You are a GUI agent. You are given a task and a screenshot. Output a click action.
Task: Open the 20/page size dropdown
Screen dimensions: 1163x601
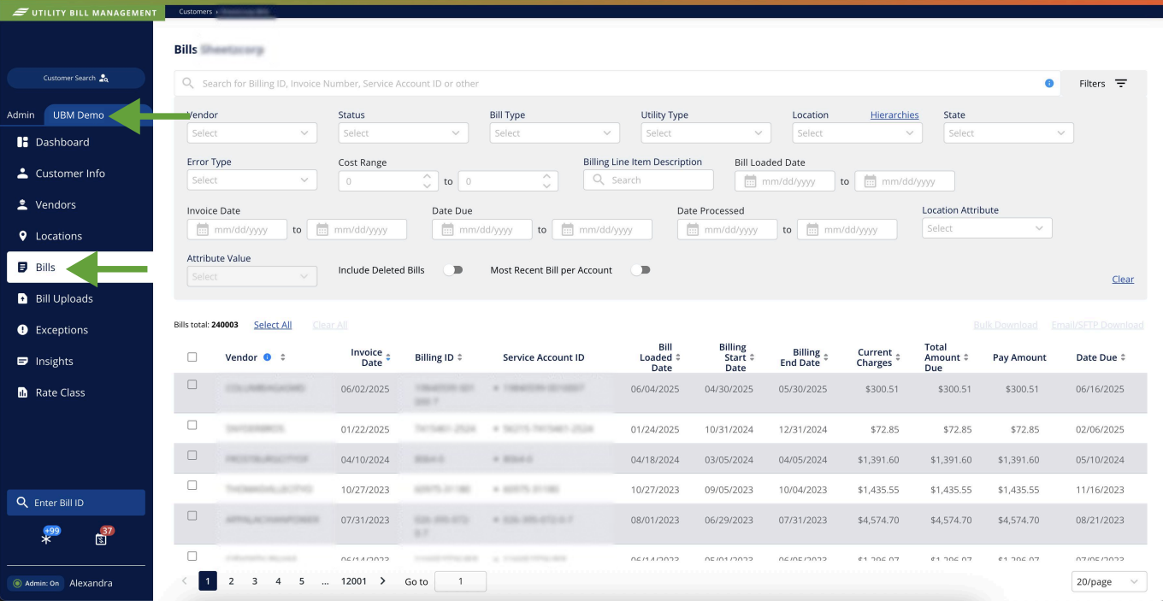(x=1108, y=581)
